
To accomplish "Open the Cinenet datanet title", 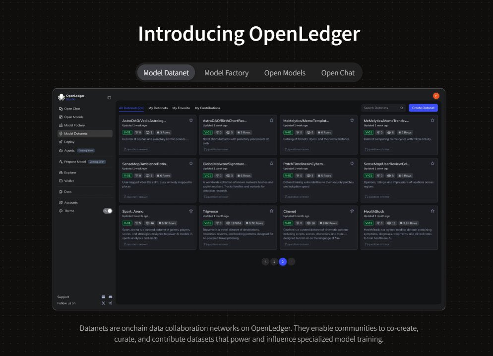I will [x=290, y=211].
